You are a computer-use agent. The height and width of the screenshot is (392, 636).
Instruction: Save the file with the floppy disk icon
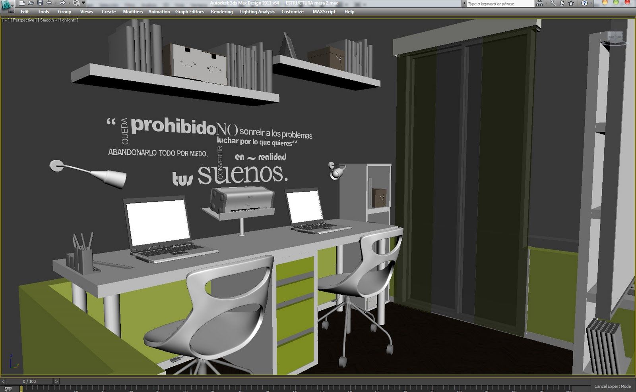(x=40, y=3)
